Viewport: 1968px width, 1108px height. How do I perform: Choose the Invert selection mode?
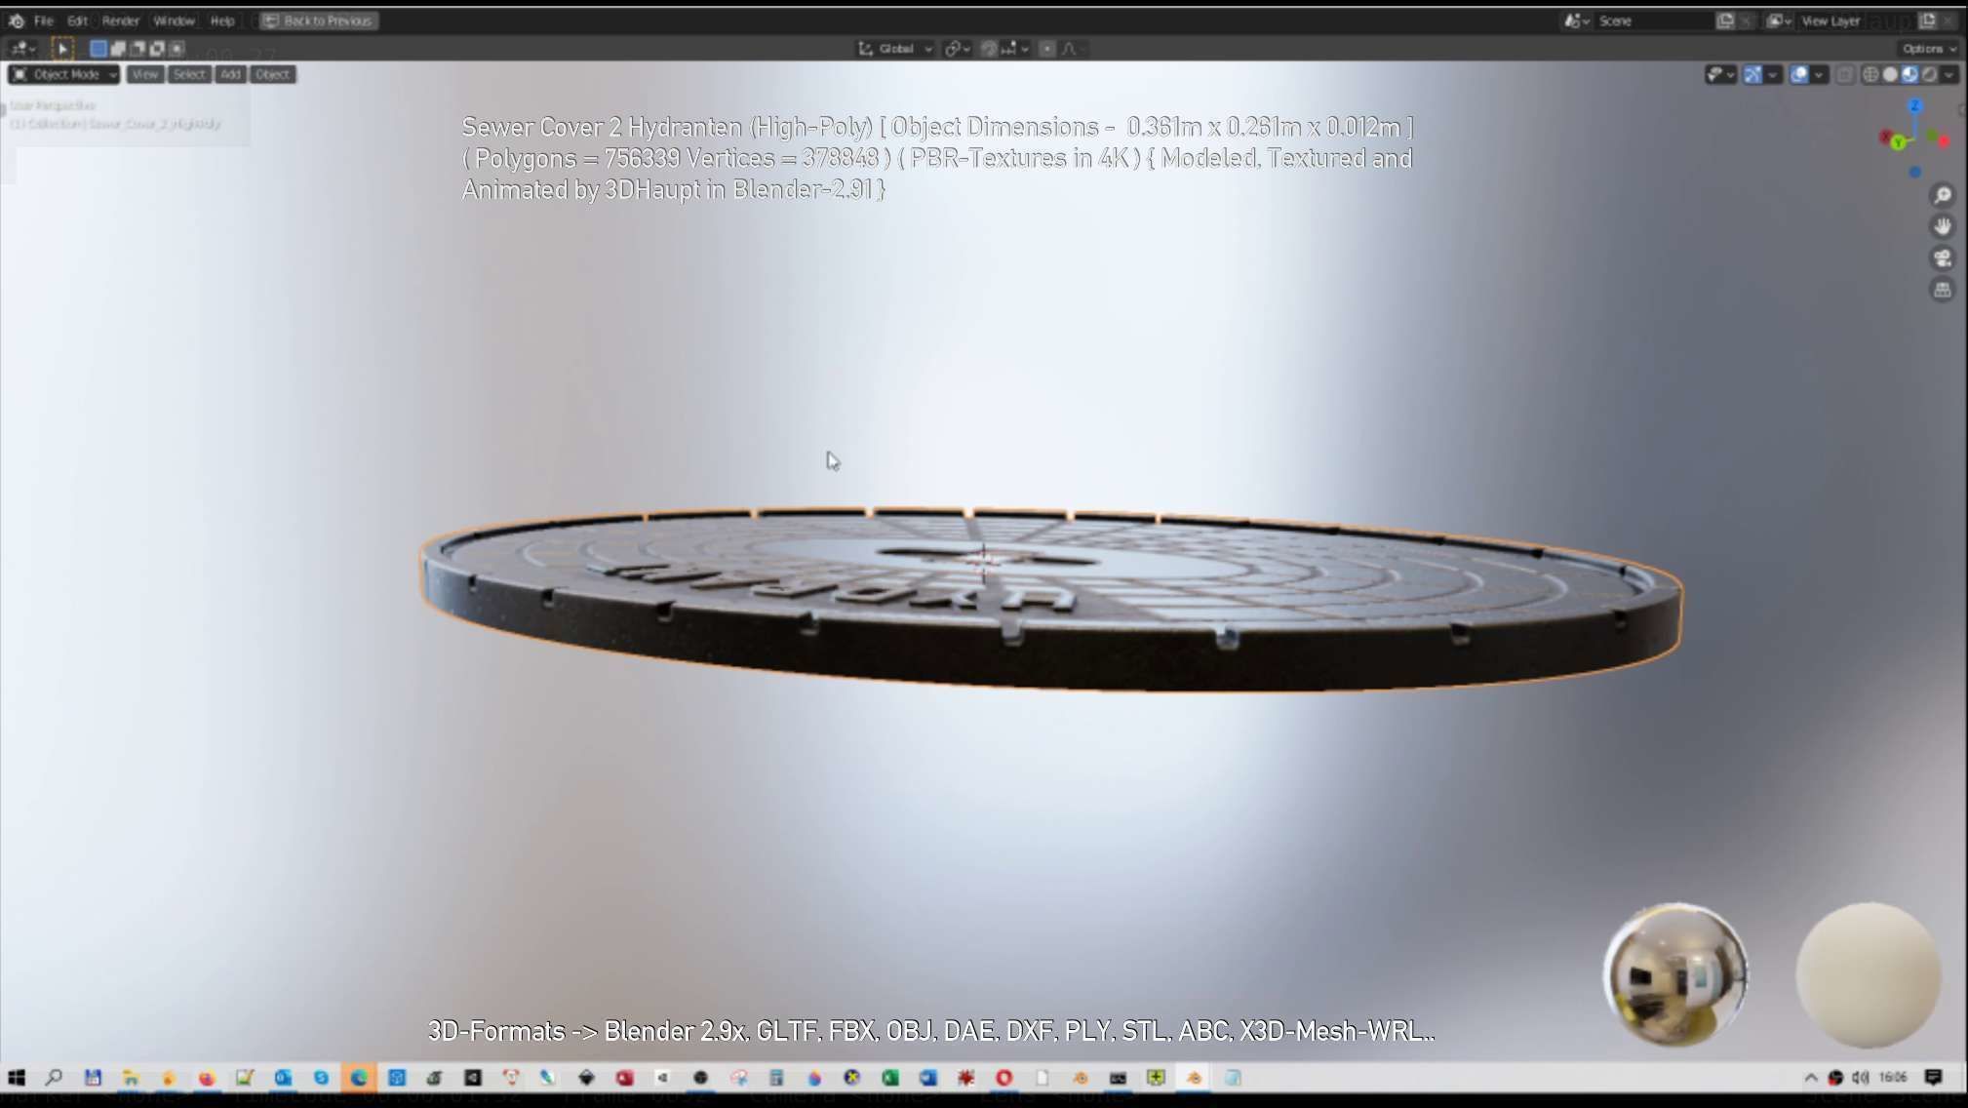coord(157,48)
